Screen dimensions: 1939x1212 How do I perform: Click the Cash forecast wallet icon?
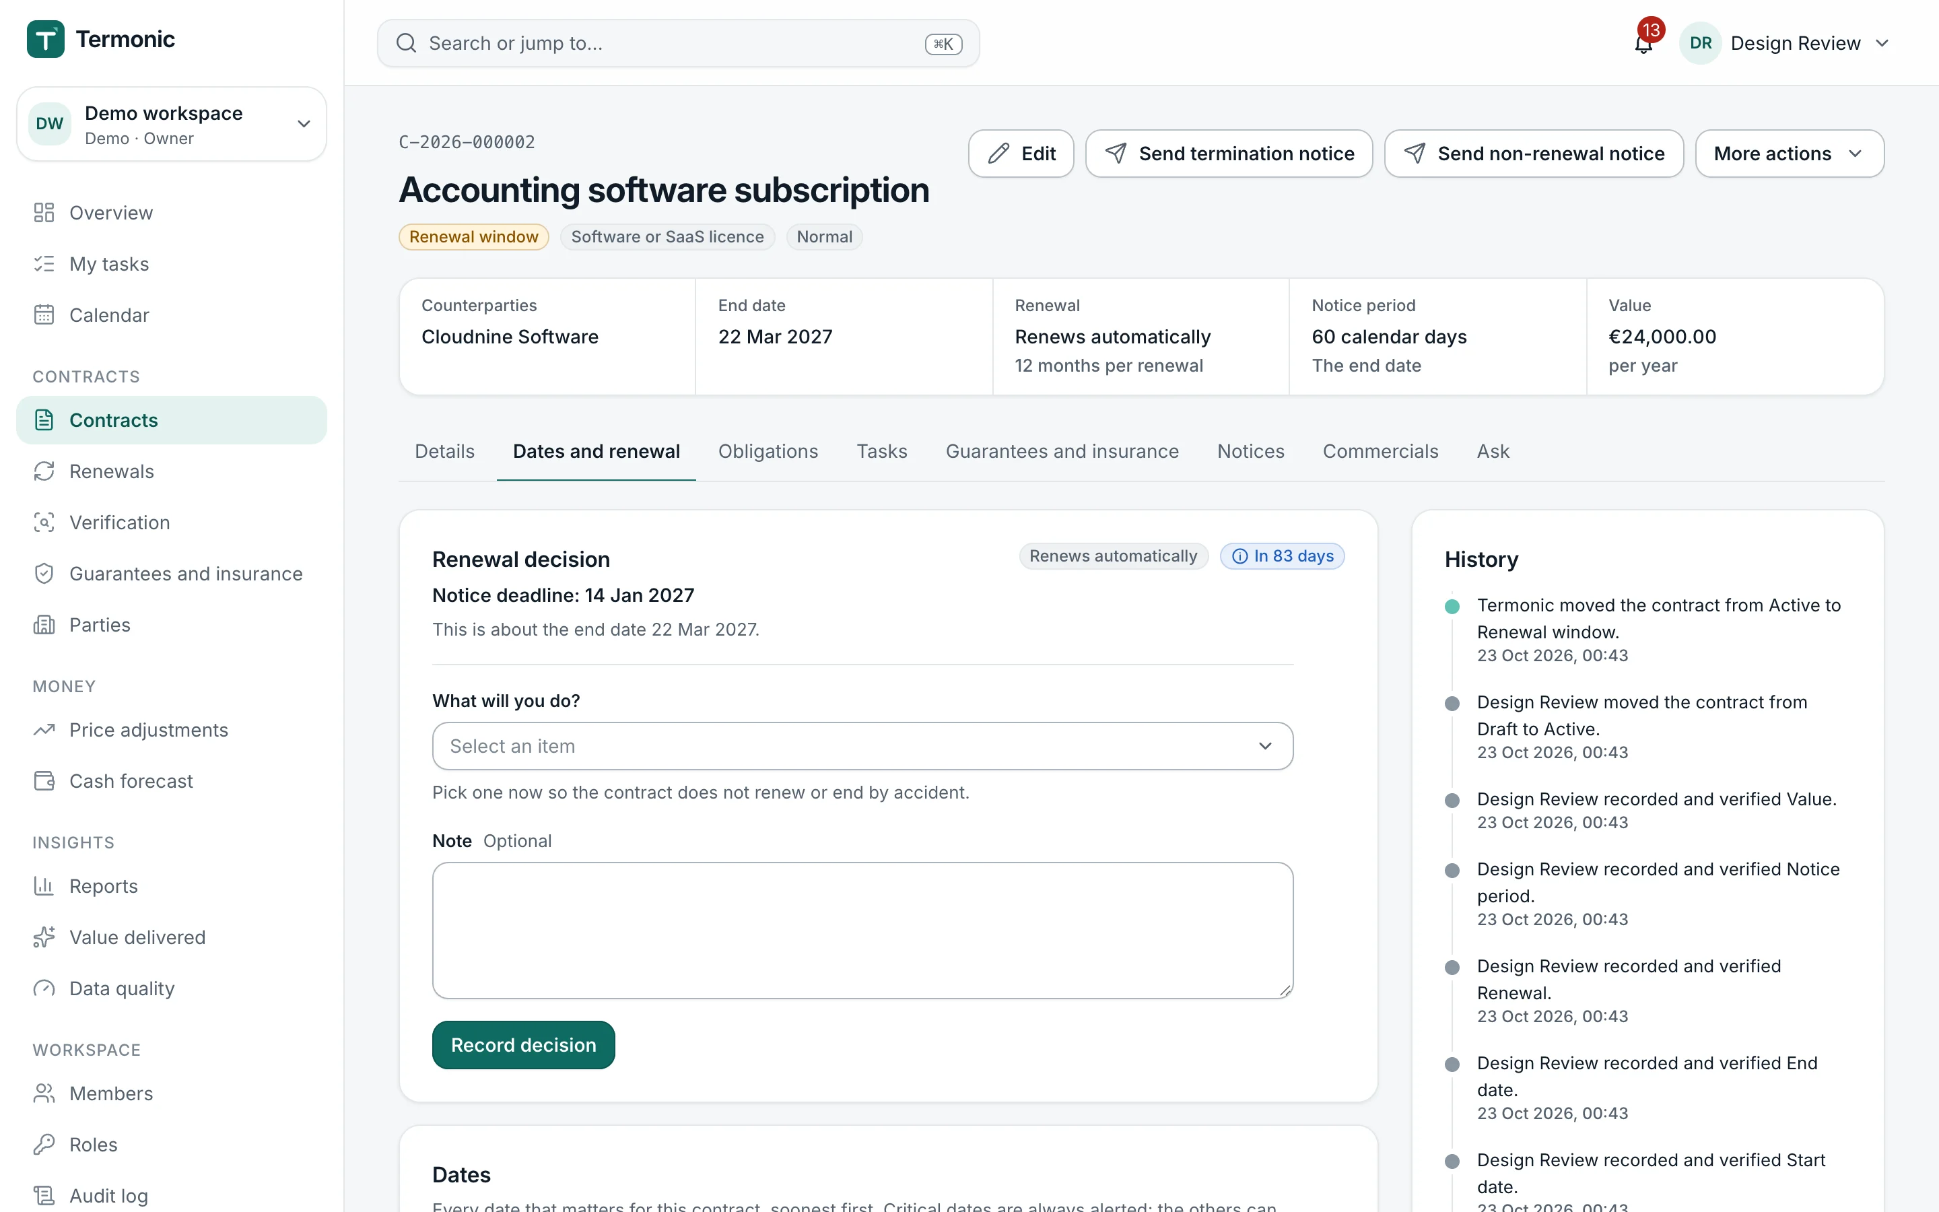pos(44,782)
